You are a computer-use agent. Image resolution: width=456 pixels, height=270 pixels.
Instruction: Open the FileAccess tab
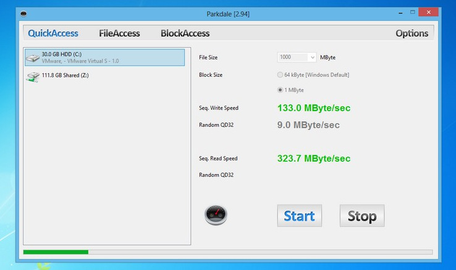pyautogui.click(x=119, y=33)
